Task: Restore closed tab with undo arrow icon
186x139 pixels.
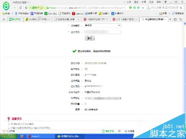Action: 181,19
